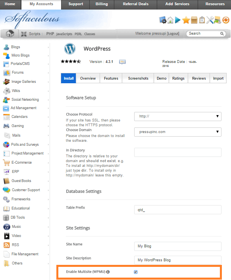Viewport: 231px width, 280px height.
Task: Click the Scripts command icon
Action: coord(24,34)
